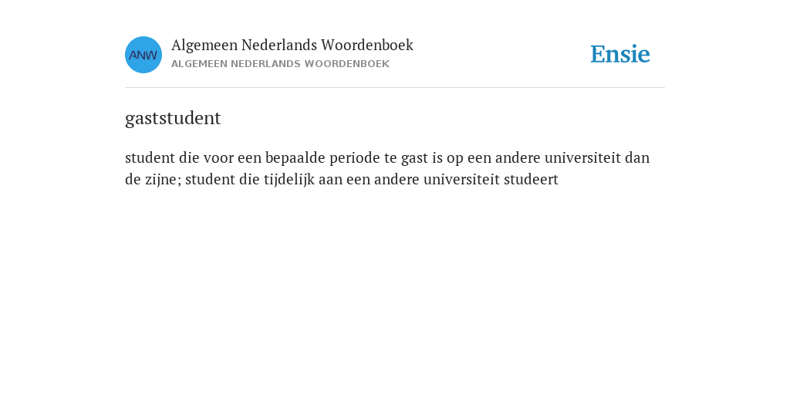This screenshot has width=790, height=395.
Task: Click the word aan in the second line
Action: pos(330,180)
